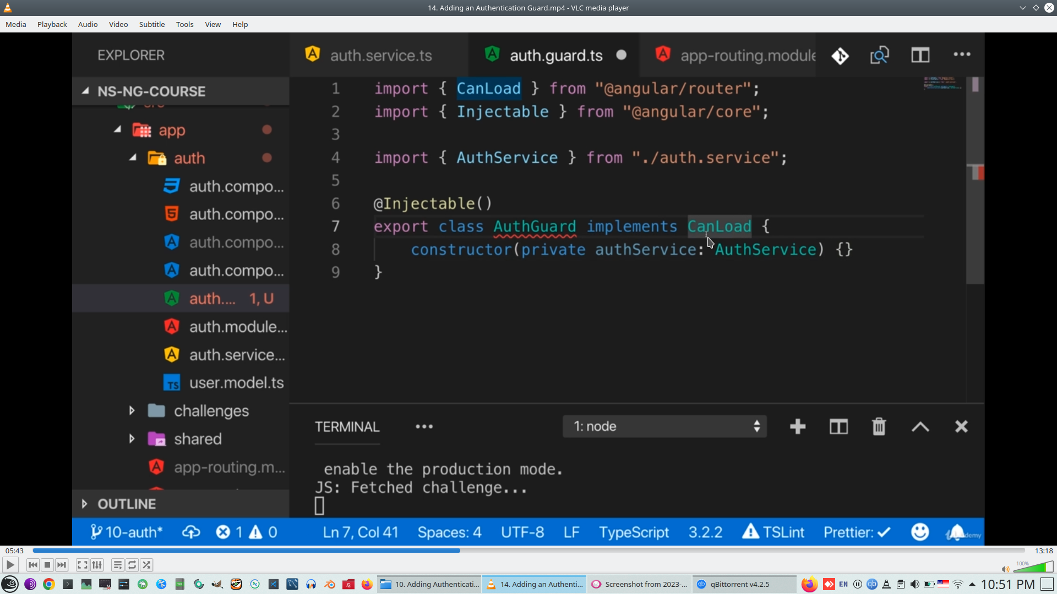The height and width of the screenshot is (594, 1057).
Task: Click the remaining time 13:18 label
Action: point(1043,551)
